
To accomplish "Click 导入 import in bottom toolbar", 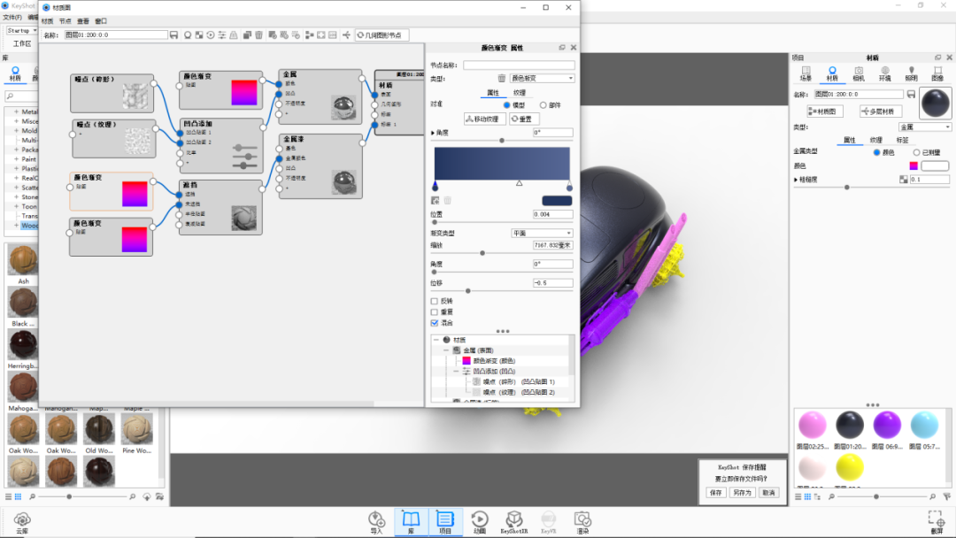I will pos(377,523).
